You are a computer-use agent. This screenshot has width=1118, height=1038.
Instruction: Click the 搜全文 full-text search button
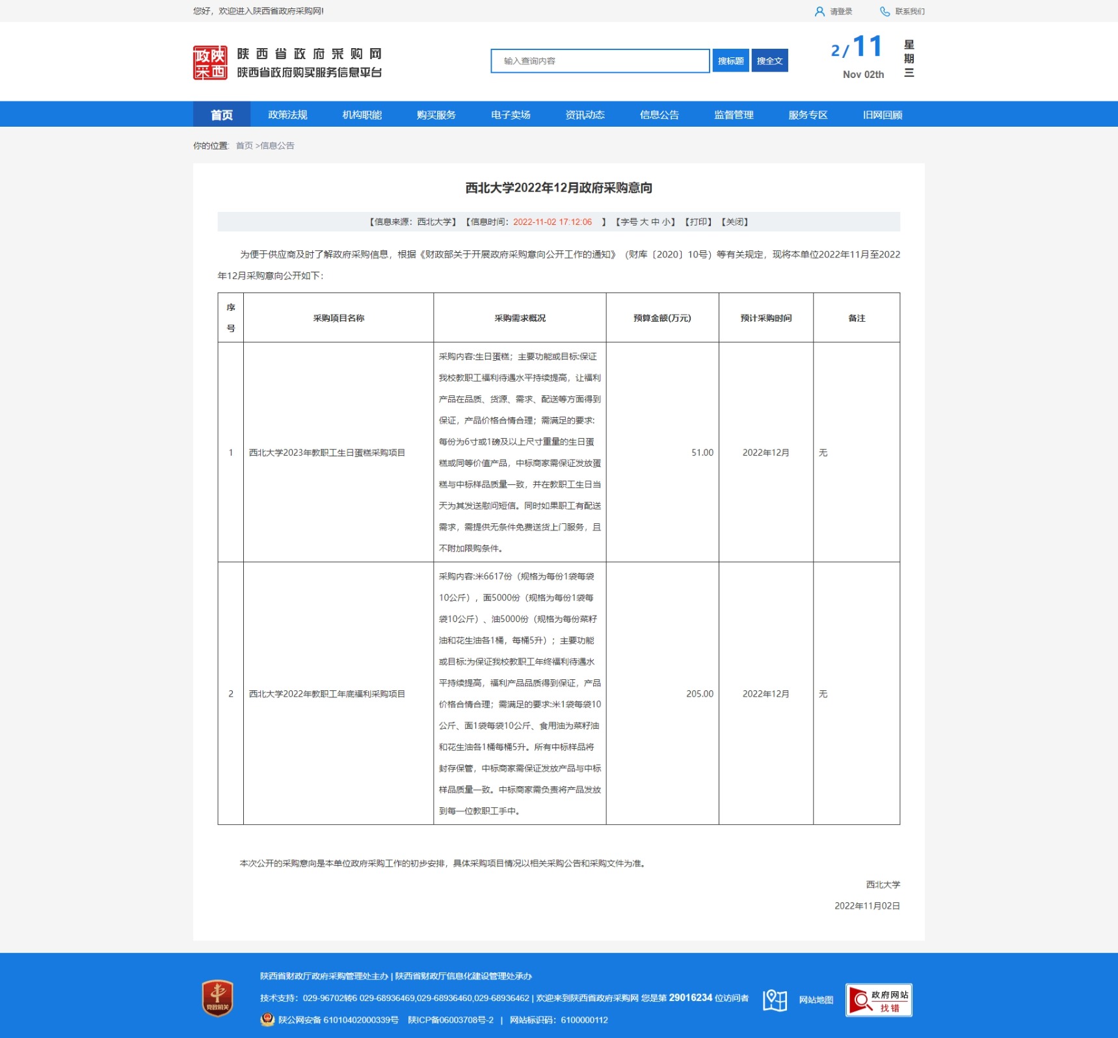[x=769, y=61]
